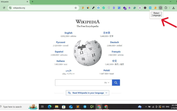Open Telegram from the taskbar
The image size is (177, 111).
click(x=85, y=107)
